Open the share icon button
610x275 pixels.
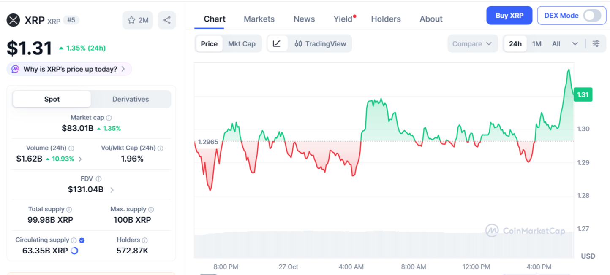coord(167,20)
